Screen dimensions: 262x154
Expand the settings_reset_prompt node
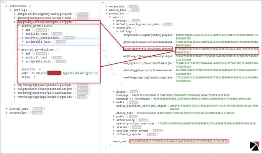(115, 132)
